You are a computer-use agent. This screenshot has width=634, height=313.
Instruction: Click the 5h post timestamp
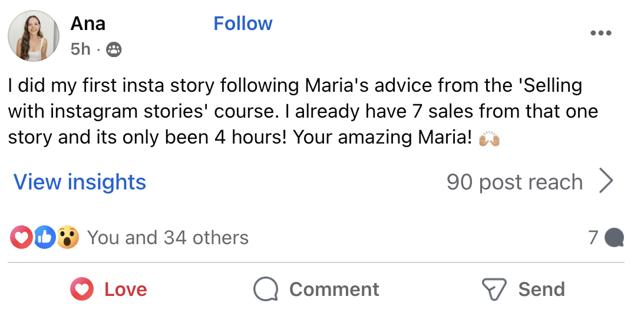pyautogui.click(x=80, y=49)
